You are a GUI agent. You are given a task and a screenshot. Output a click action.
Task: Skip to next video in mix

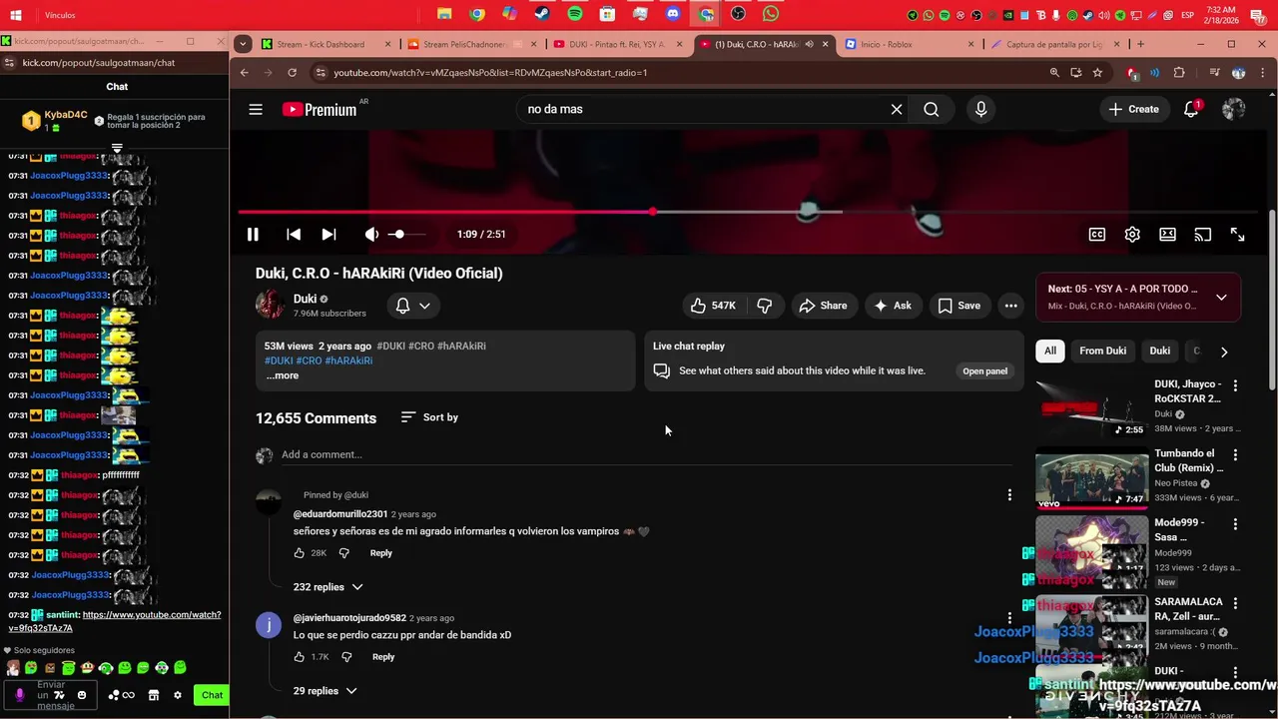tap(328, 235)
